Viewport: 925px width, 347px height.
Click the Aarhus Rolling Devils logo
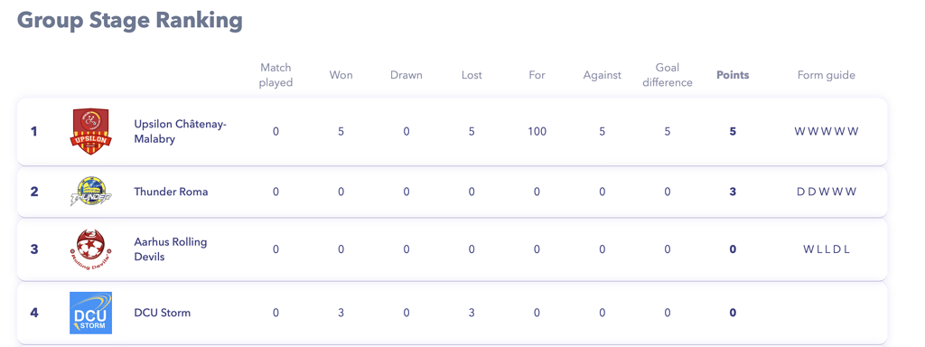(90, 249)
